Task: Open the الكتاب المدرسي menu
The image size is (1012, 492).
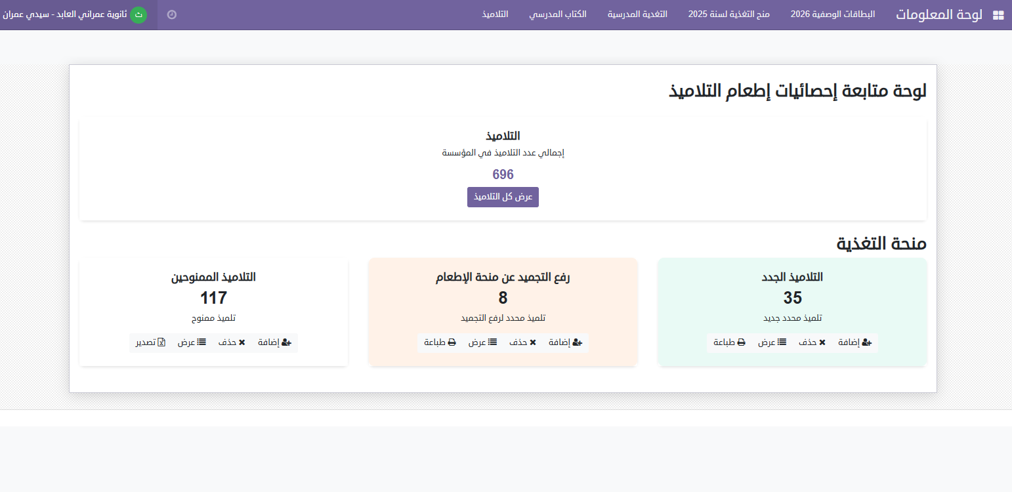Action: pyautogui.click(x=558, y=14)
